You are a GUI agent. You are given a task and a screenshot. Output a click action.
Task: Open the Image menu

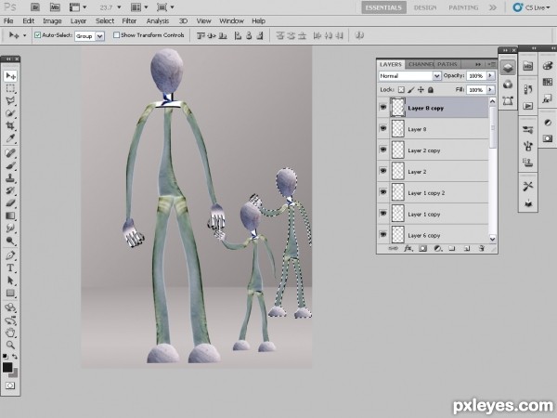point(52,21)
